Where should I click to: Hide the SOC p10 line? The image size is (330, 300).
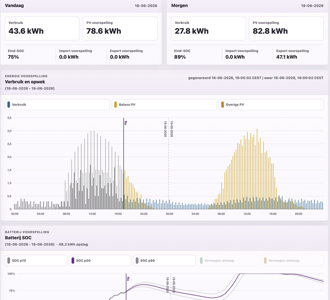tap(36, 261)
